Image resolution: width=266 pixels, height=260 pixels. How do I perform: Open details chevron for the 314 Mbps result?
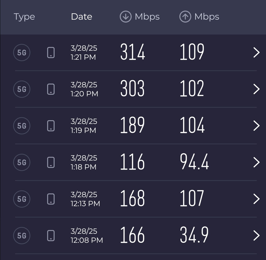pyautogui.click(x=256, y=53)
